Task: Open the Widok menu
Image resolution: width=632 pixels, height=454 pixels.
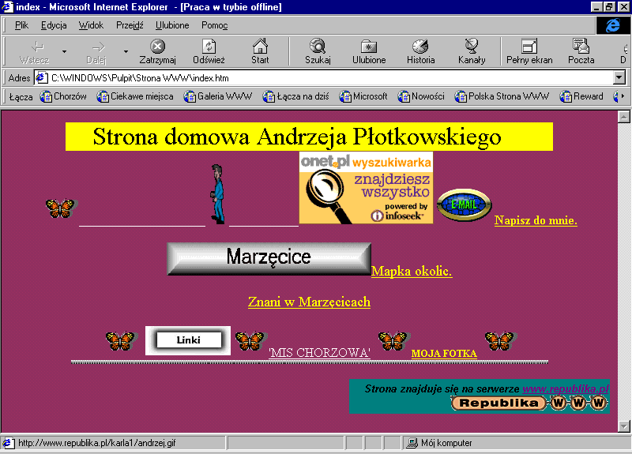Action: click(x=91, y=25)
